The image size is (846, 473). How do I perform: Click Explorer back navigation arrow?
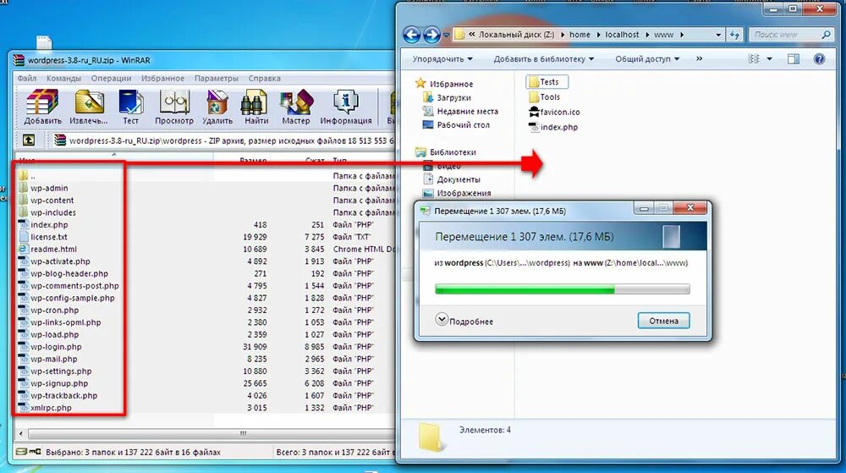412,35
